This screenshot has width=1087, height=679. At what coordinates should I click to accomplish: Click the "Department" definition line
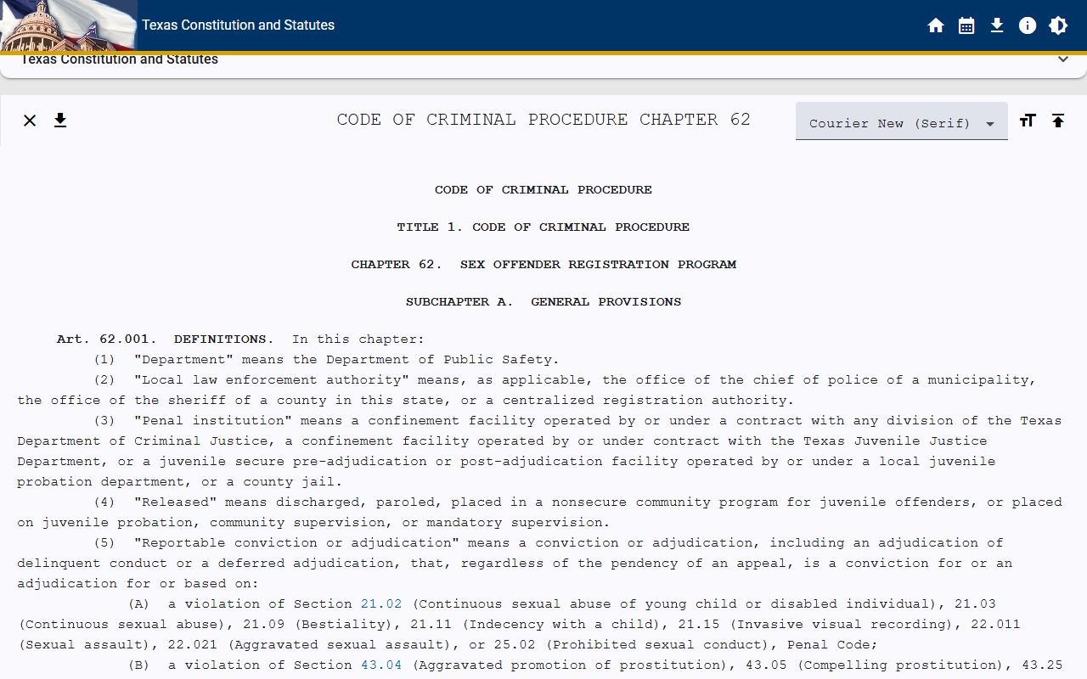[327, 360]
